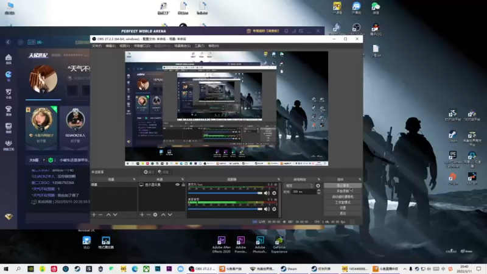Open scene transition type dropdown
The image size is (487, 274).
coord(300,186)
